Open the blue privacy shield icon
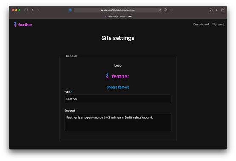The width and height of the screenshot is (236, 161). [x=70, y=10]
